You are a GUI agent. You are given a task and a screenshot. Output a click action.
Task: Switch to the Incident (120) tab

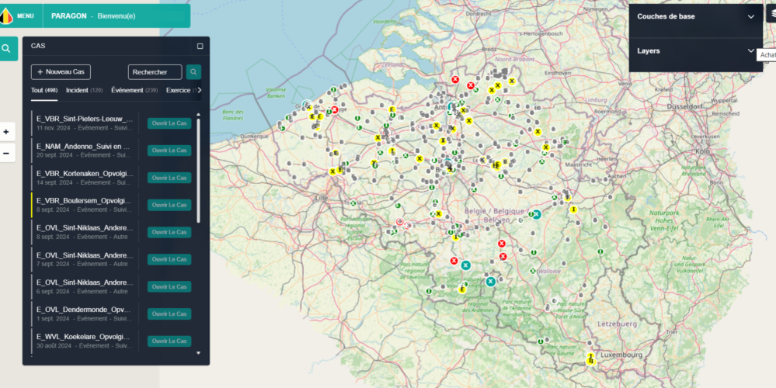pyautogui.click(x=84, y=91)
